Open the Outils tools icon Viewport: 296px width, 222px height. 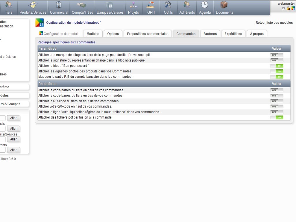coord(168,5)
